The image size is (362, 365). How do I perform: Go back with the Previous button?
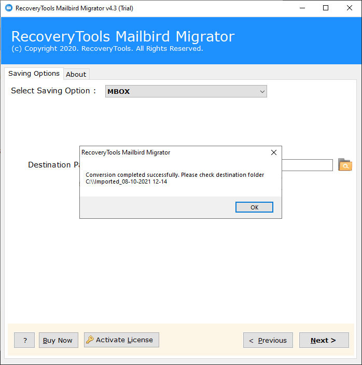(x=268, y=340)
